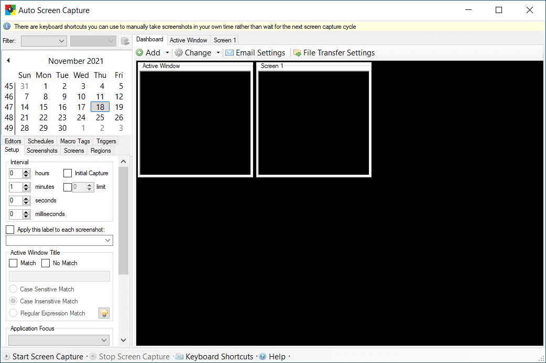Click the Active Window preview thumbnail
This screenshot has height=363, width=546.
(x=195, y=123)
